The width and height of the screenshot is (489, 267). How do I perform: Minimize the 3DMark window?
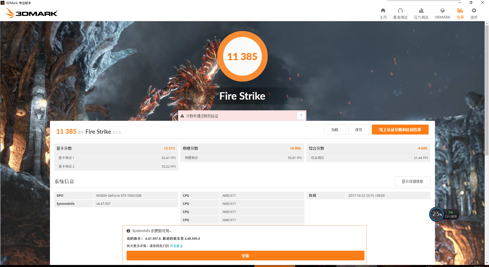coord(459,3)
